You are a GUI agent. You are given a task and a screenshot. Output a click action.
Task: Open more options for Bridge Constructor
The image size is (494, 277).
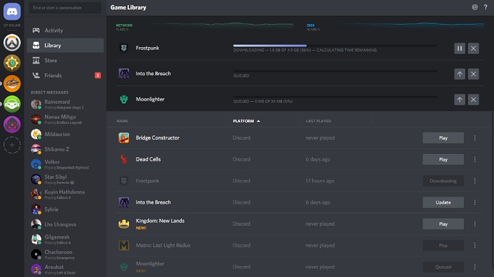pyautogui.click(x=475, y=138)
